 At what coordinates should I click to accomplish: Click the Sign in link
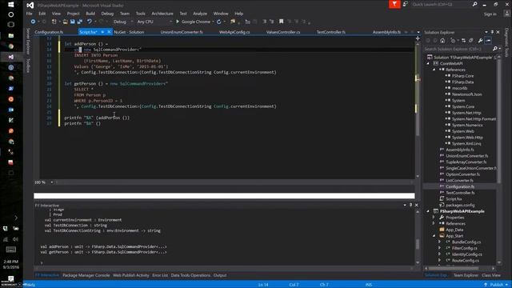pyautogui.click(x=490, y=14)
